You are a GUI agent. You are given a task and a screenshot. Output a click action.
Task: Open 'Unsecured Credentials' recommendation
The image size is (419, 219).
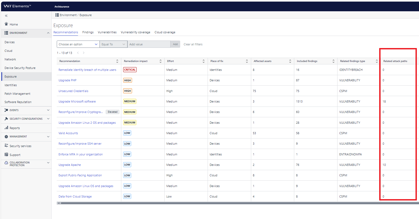[x=73, y=91]
